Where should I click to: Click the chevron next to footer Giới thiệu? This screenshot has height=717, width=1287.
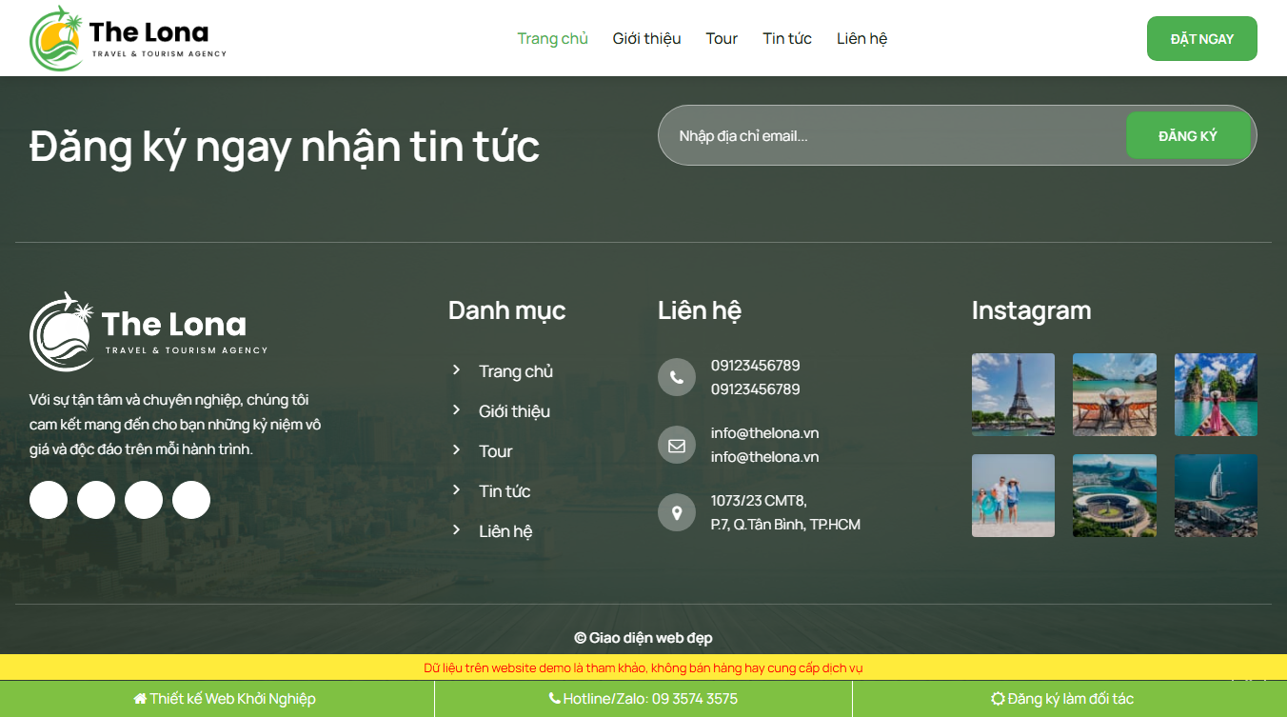(x=457, y=409)
